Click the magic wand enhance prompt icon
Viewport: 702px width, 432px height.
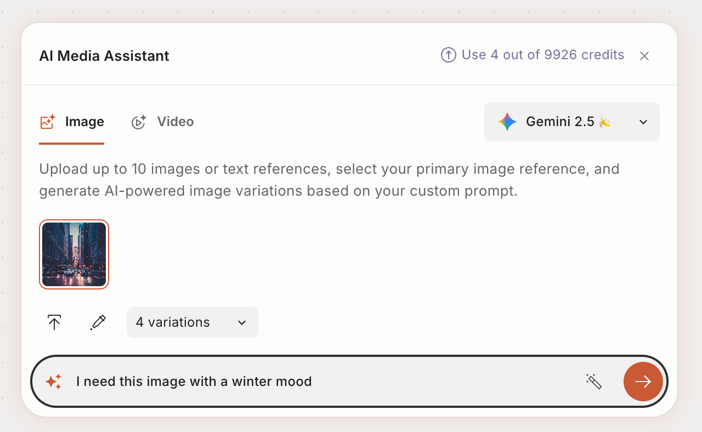pyautogui.click(x=594, y=382)
